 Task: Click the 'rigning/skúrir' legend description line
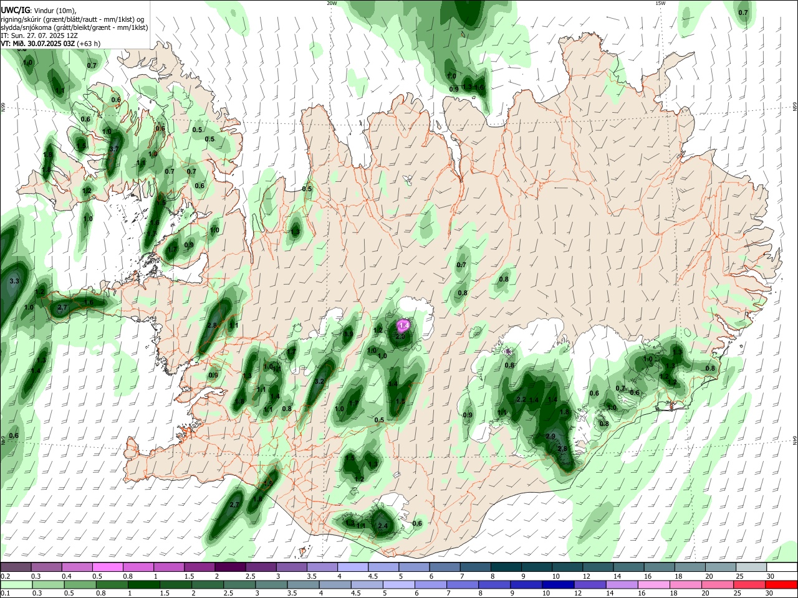pos(72,19)
